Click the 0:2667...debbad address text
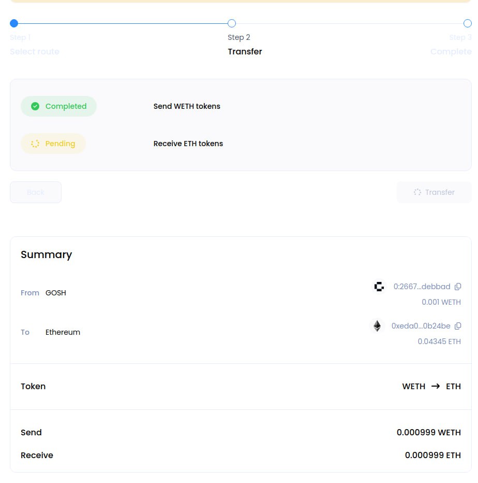Image resolution: width=478 pixels, height=483 pixels. [422, 287]
